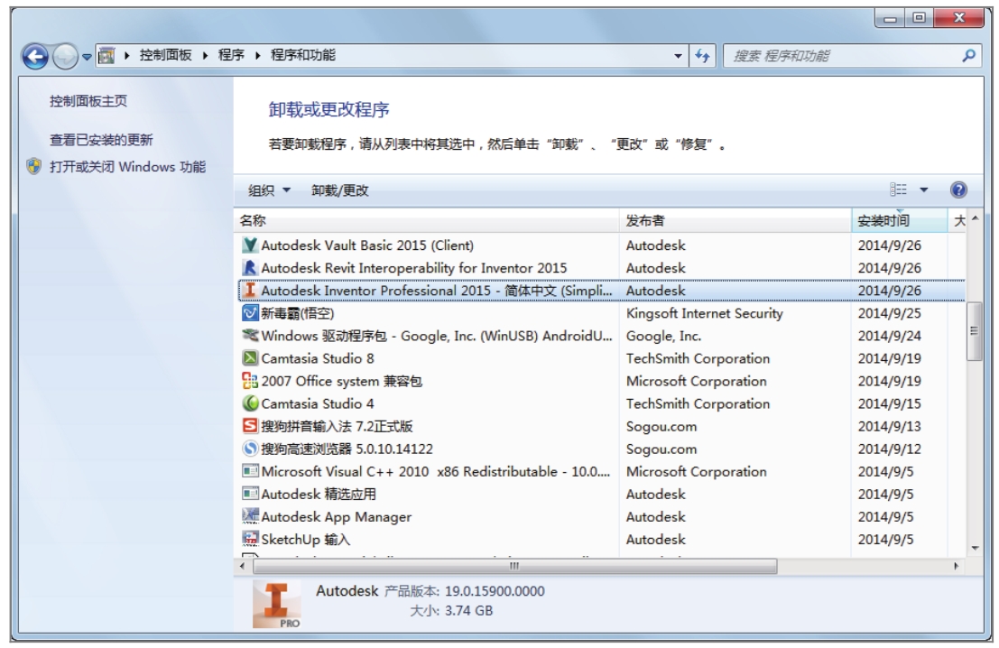This screenshot has width=999, height=648.
Task: Click the 搜狗拼音输入法 icon
Action: click(250, 426)
